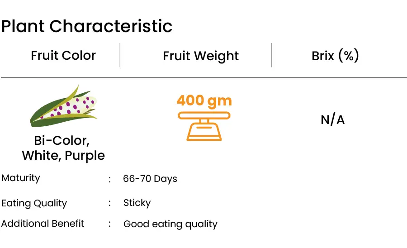Click the Bi-Color, White, Purple caption
The height and width of the screenshot is (248, 407).
point(63,148)
